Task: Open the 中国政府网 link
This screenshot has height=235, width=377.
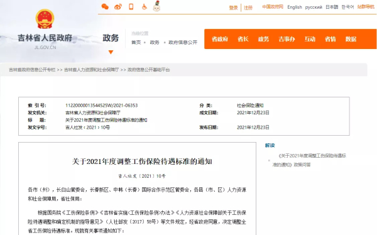Action: (273, 7)
